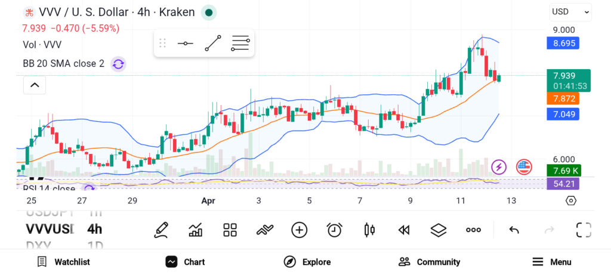611x275 pixels.
Task: Toggle the green market status indicator
Action: [x=208, y=13]
